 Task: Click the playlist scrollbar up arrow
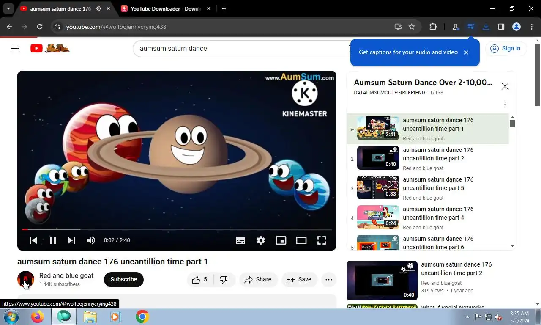pos(512,117)
